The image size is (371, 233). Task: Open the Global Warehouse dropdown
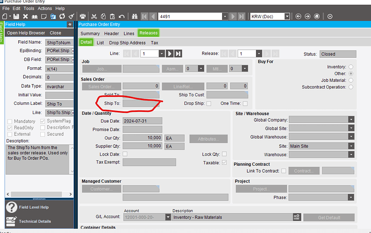point(351,137)
